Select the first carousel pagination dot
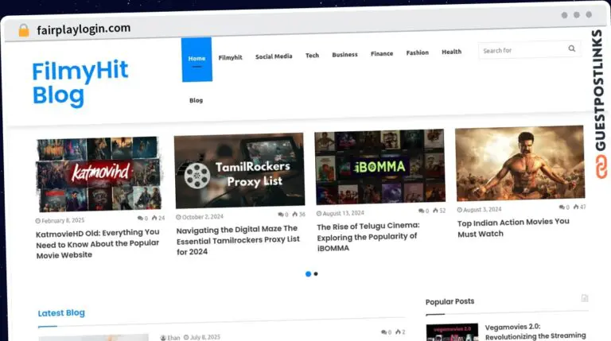This screenshot has width=611, height=341. (308, 273)
